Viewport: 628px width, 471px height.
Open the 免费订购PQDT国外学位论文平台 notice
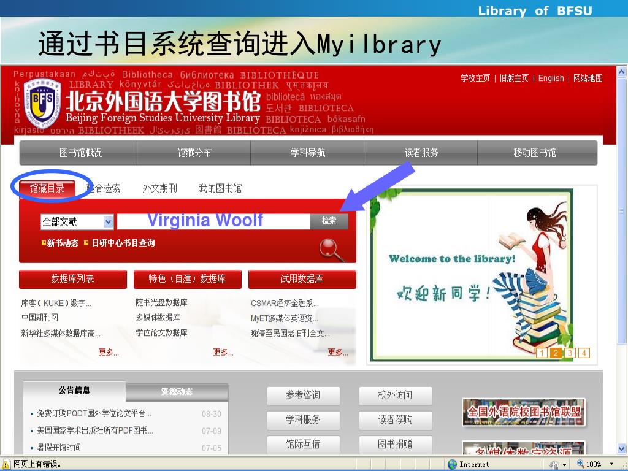click(x=94, y=413)
